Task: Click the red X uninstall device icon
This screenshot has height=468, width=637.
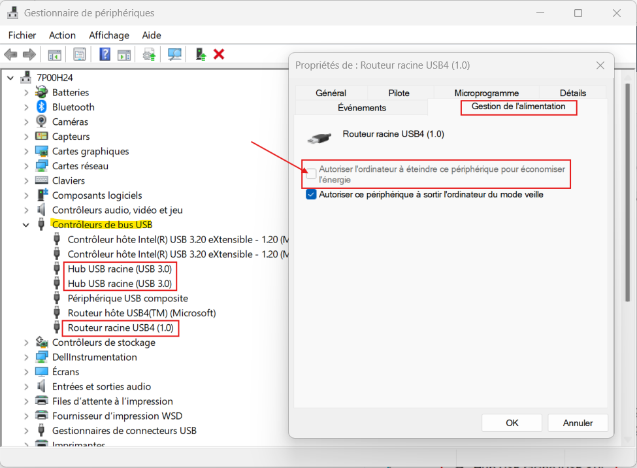Action: 219,54
